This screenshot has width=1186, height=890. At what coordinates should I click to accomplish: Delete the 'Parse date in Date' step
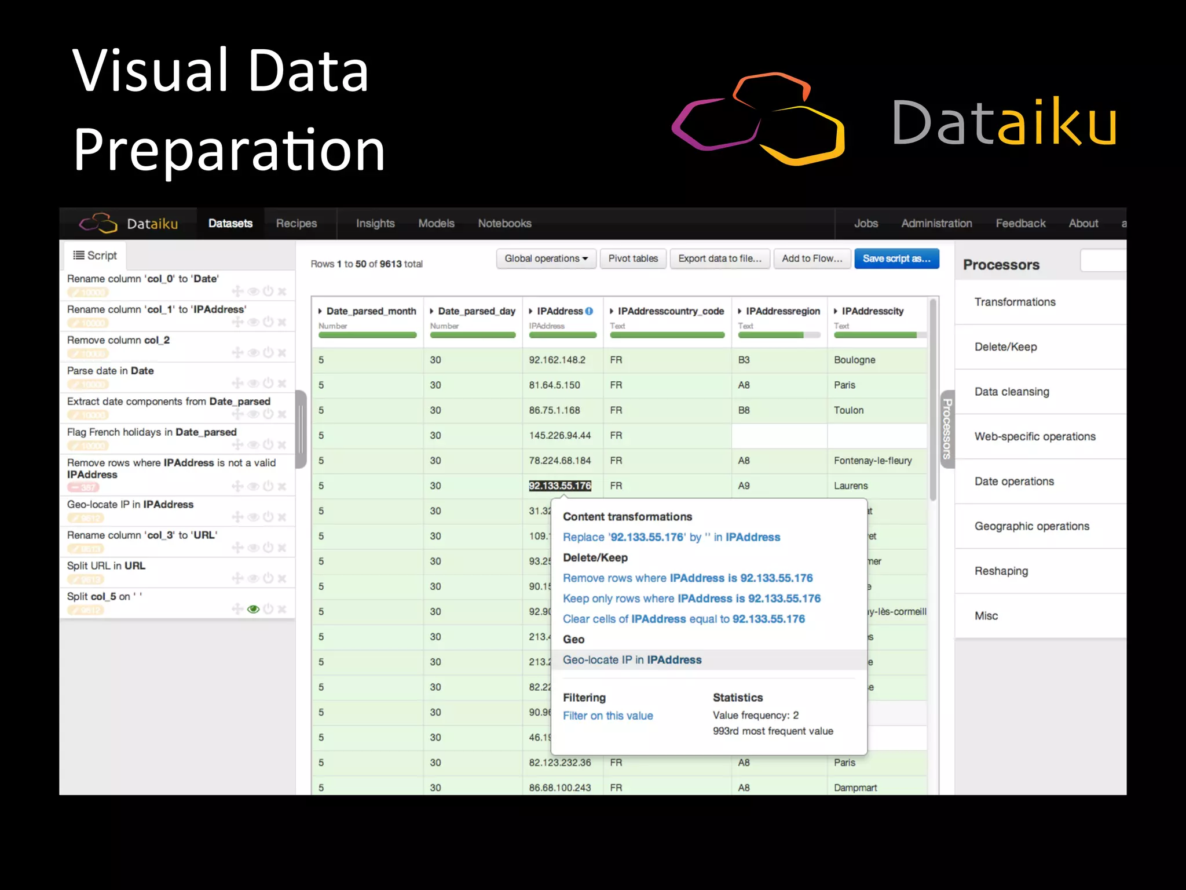[282, 384]
